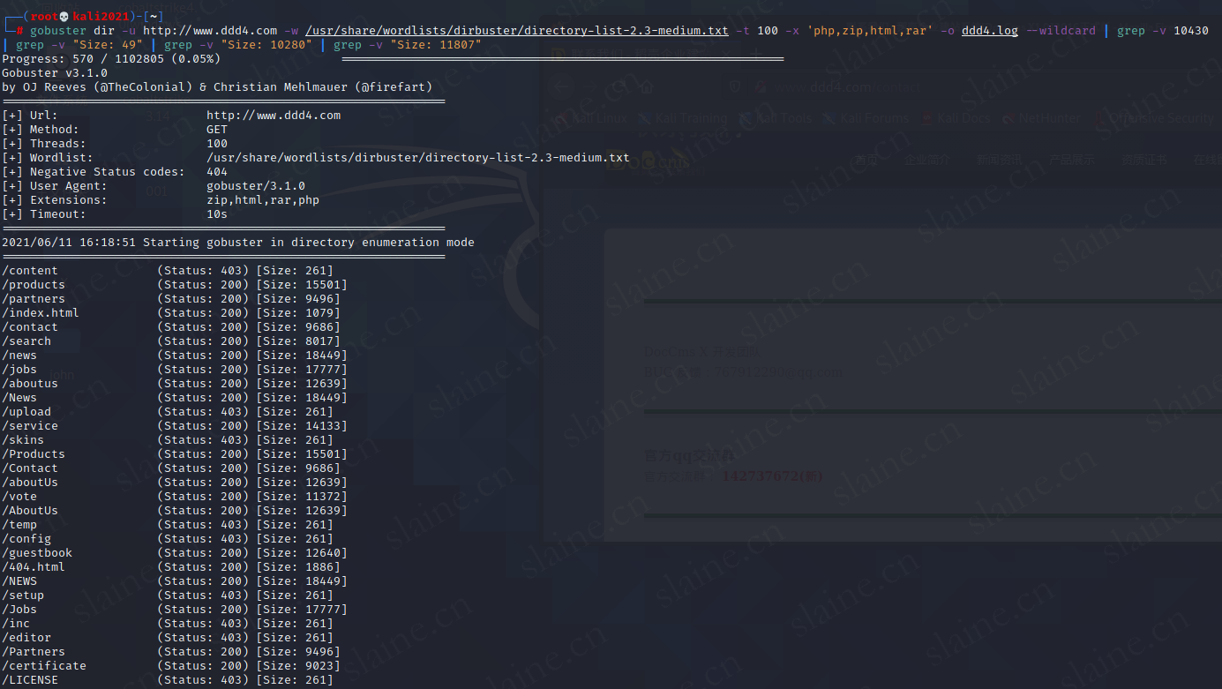Click the /service result path
Image resolution: width=1222 pixels, height=689 pixels.
[x=30, y=426]
